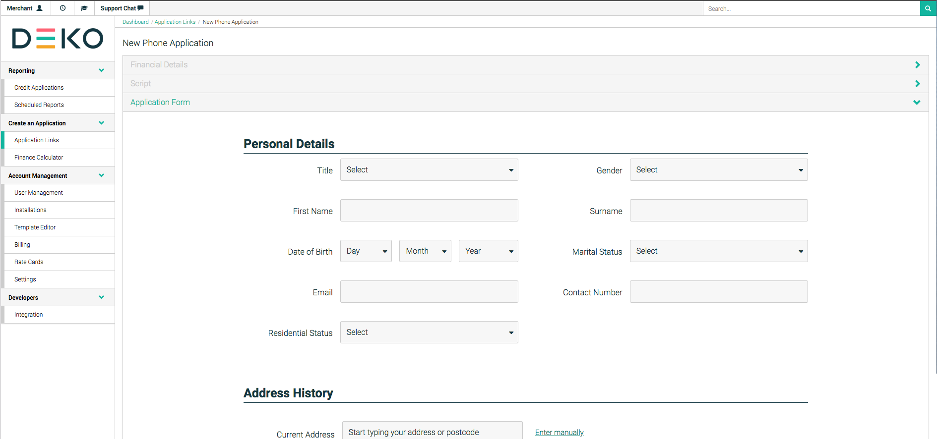The height and width of the screenshot is (439, 937).
Task: Go to Application Links breadcrumb
Action: point(175,22)
